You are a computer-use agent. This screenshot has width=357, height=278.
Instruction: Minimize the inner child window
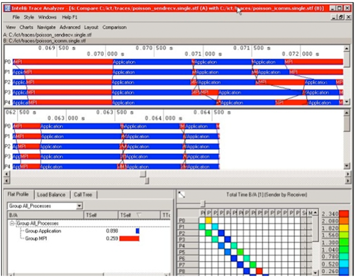pyautogui.click(x=334, y=17)
